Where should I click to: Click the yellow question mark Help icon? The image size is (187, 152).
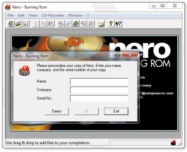(111, 24)
